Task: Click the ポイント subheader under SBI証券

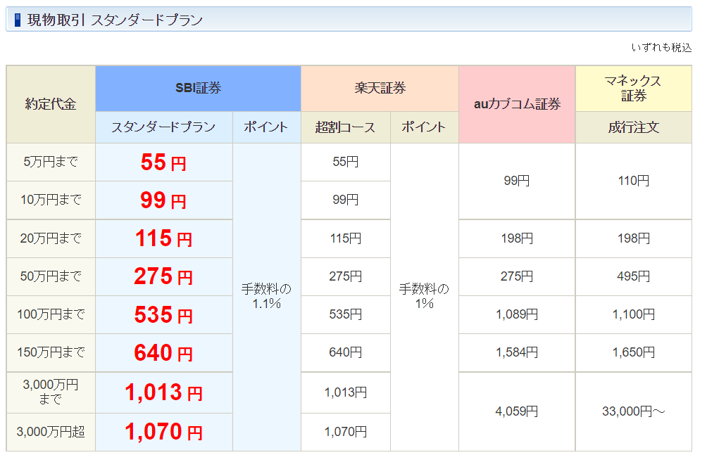Action: (266, 127)
